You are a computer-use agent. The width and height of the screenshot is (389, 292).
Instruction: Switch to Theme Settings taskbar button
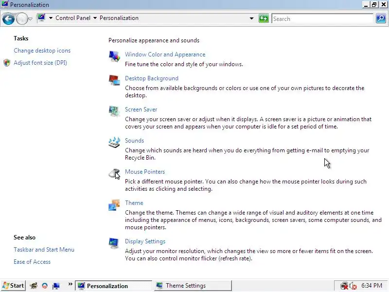click(193, 286)
